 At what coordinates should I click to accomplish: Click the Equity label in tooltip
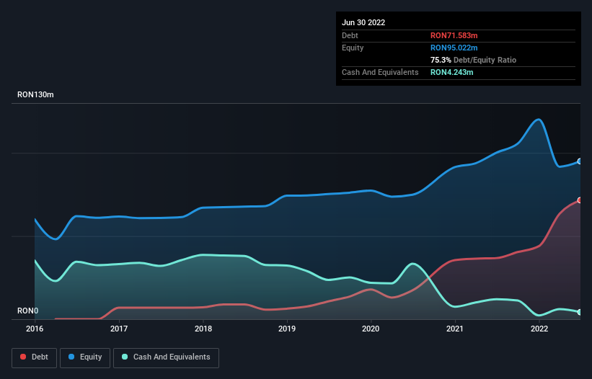pyautogui.click(x=353, y=48)
